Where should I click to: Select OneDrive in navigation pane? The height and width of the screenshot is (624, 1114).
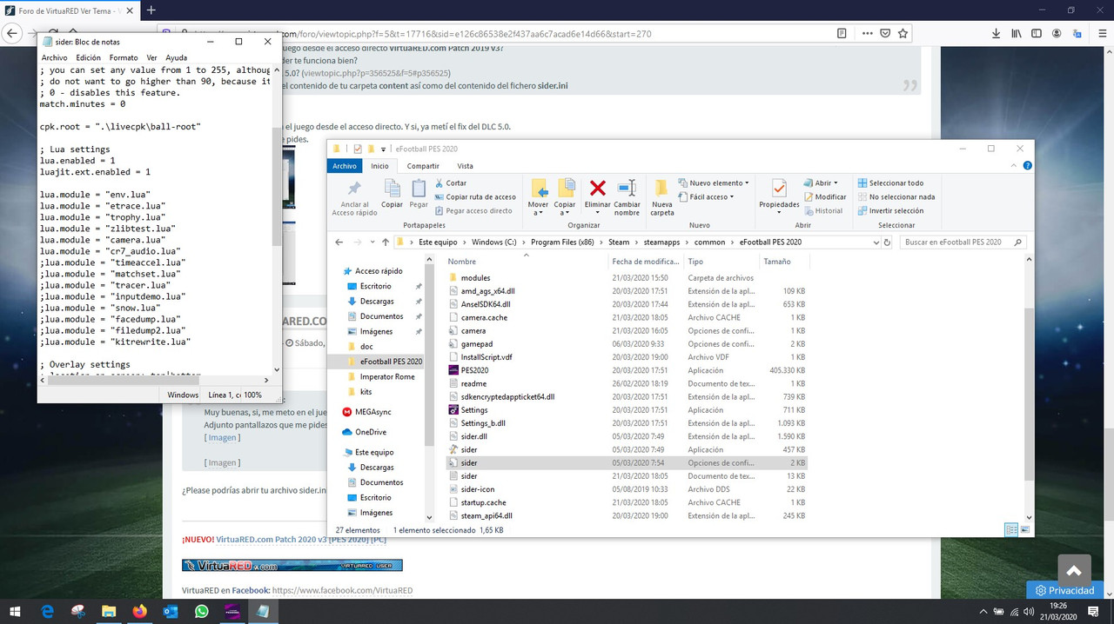coord(370,432)
